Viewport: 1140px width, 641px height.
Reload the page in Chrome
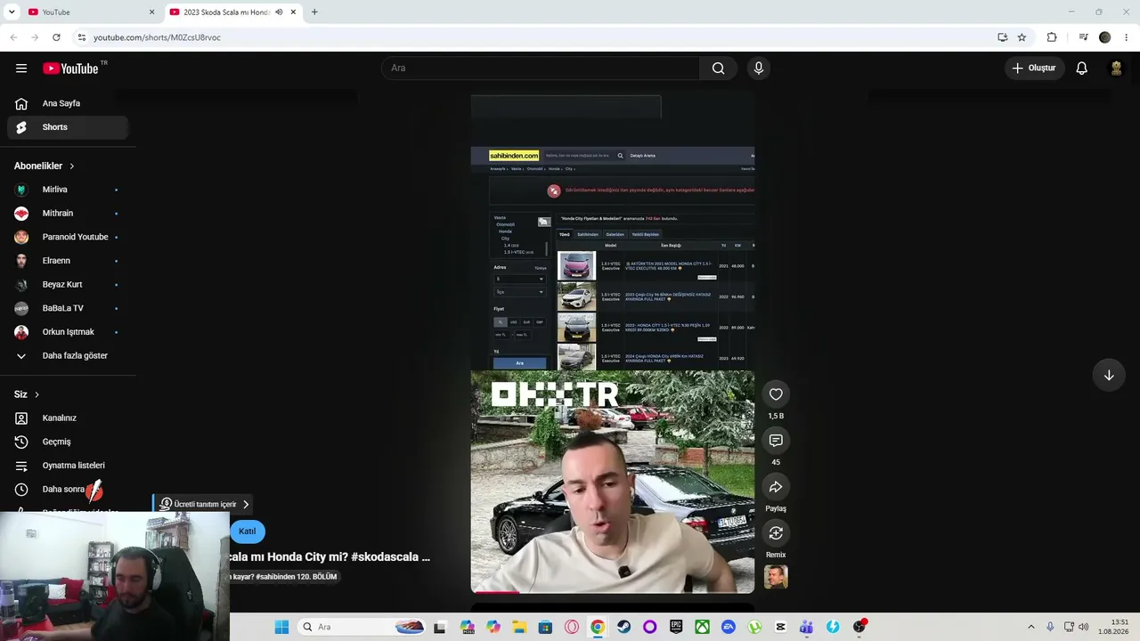point(56,37)
